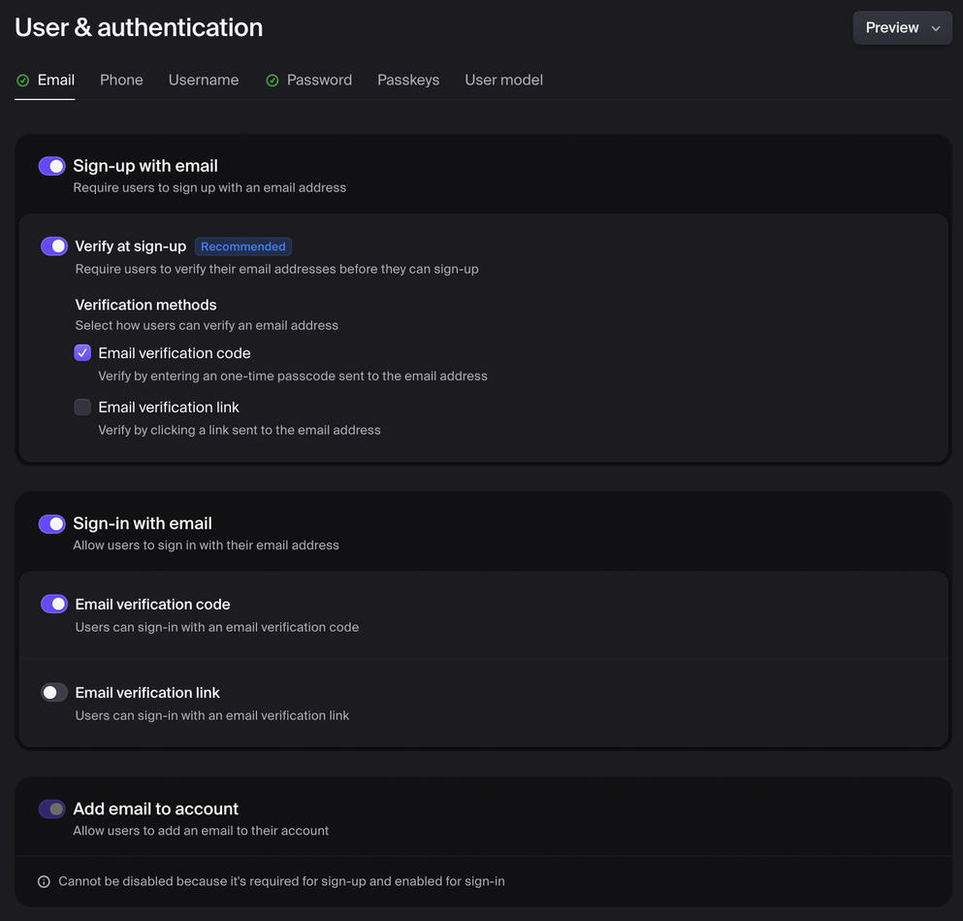Uncheck the Email verification code method
963x921 pixels.
click(x=82, y=352)
